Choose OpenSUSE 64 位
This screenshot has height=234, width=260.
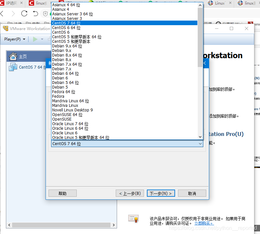124,115
